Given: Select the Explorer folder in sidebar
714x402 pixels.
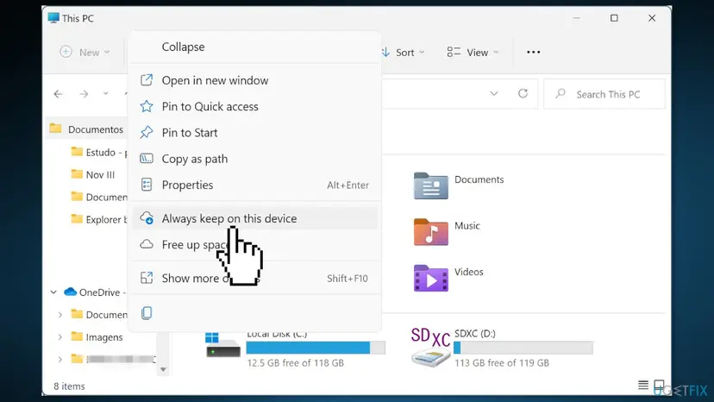Looking at the screenshot, I should pos(99,219).
